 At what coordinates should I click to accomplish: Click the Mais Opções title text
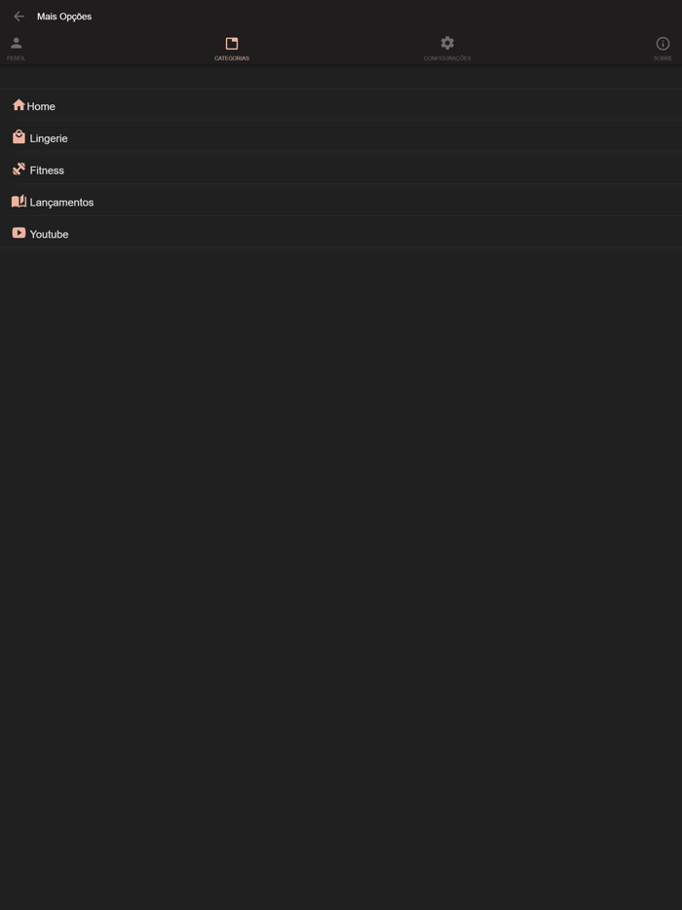(64, 17)
